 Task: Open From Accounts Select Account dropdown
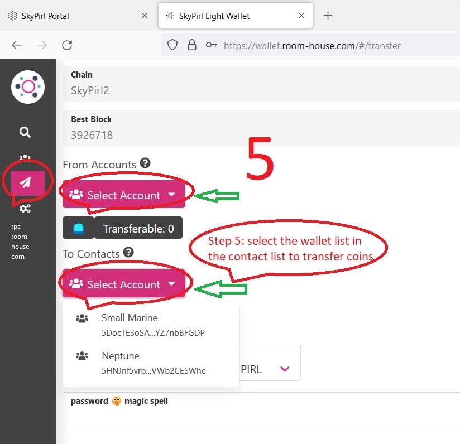tap(123, 195)
